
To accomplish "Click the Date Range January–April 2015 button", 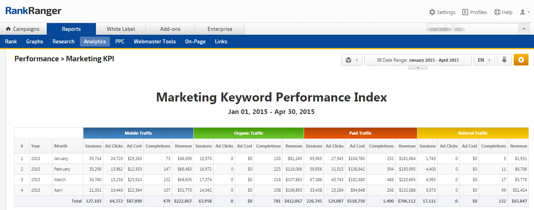I will tap(418, 60).
